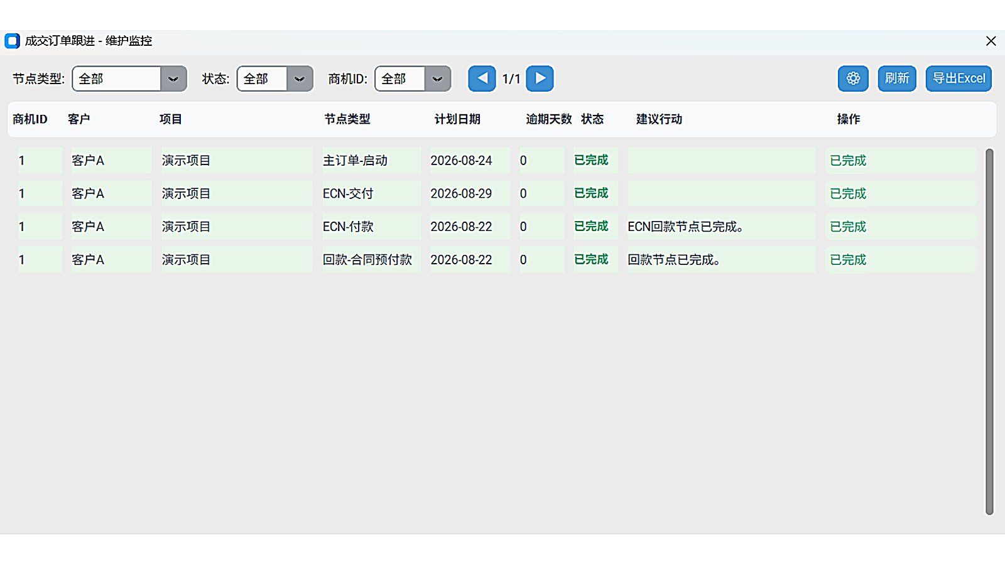
Task: Click 已完成 action in ECN-交付 row
Action: pos(848,194)
